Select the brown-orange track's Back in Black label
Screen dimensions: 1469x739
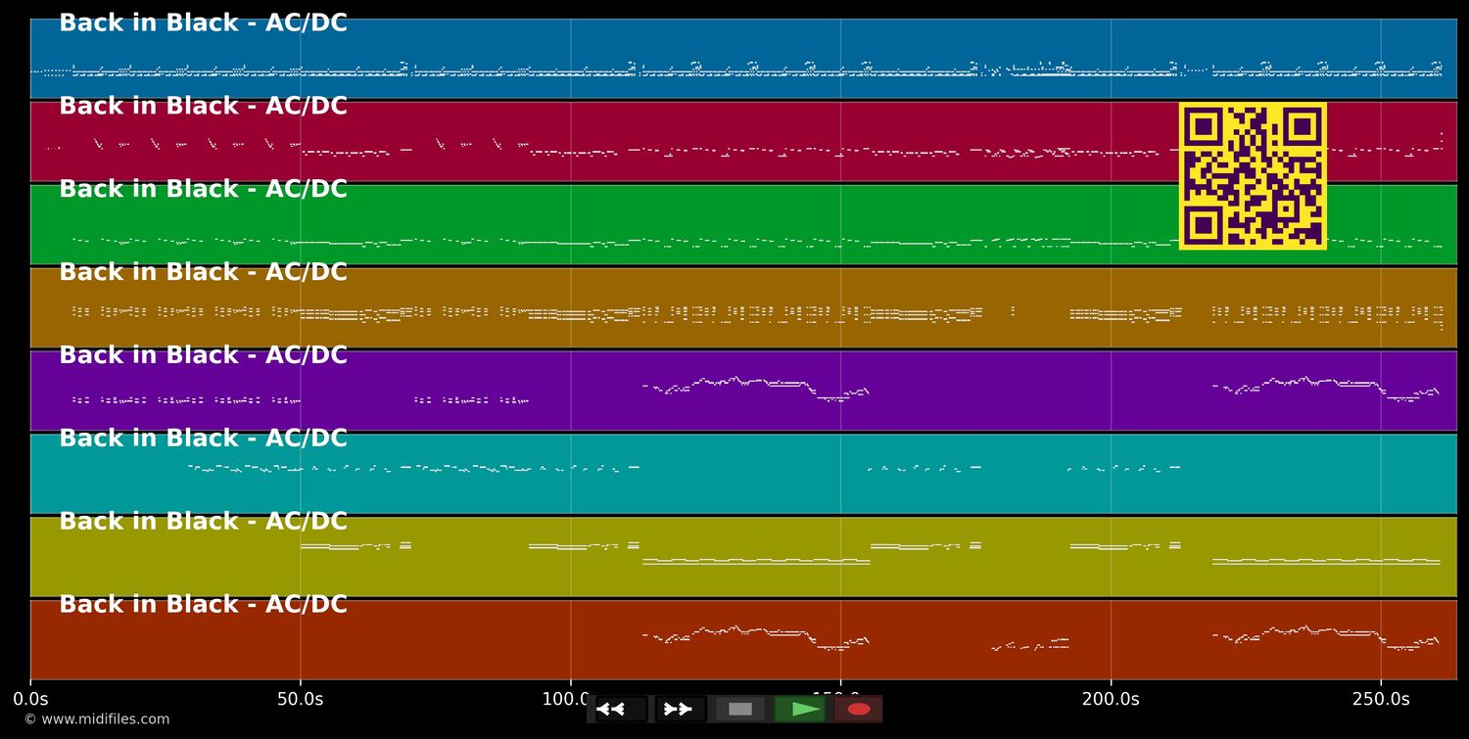click(203, 273)
